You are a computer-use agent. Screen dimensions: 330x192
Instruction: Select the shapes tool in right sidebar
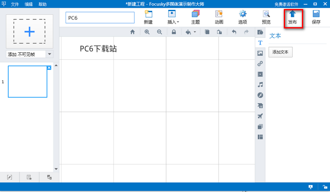pyautogui.click(x=260, y=32)
